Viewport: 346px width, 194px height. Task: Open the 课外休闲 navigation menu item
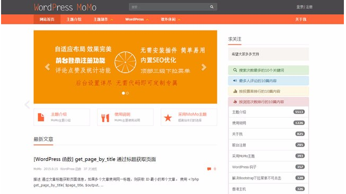[x=168, y=20]
